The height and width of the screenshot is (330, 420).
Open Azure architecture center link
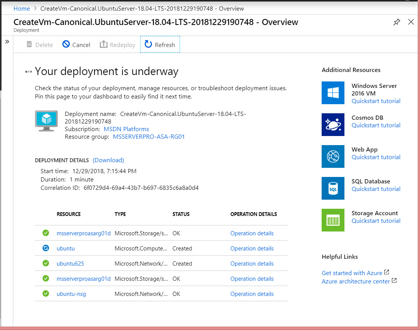click(x=355, y=281)
